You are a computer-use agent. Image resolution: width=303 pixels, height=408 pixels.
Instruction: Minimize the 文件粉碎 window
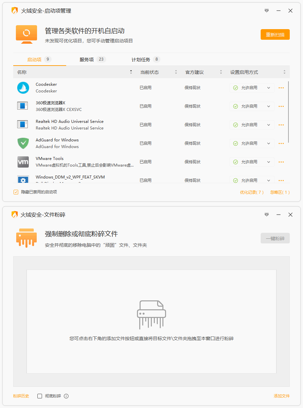pyautogui.click(x=279, y=215)
